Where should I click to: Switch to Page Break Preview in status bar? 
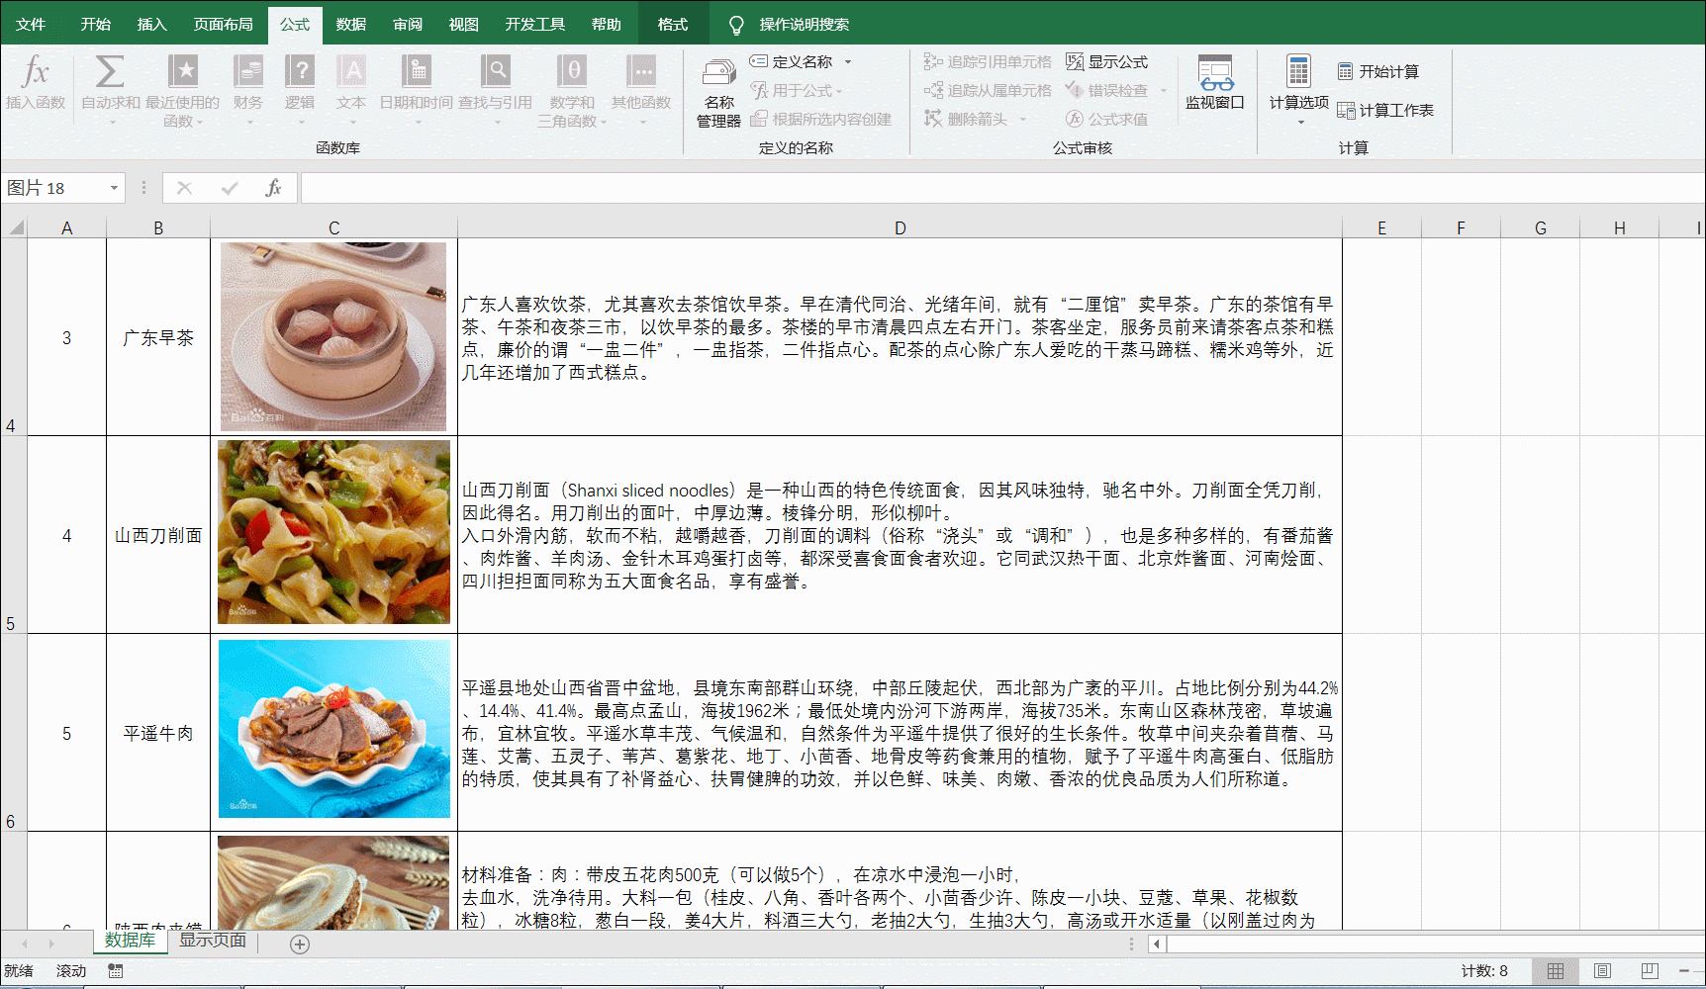(x=1650, y=971)
